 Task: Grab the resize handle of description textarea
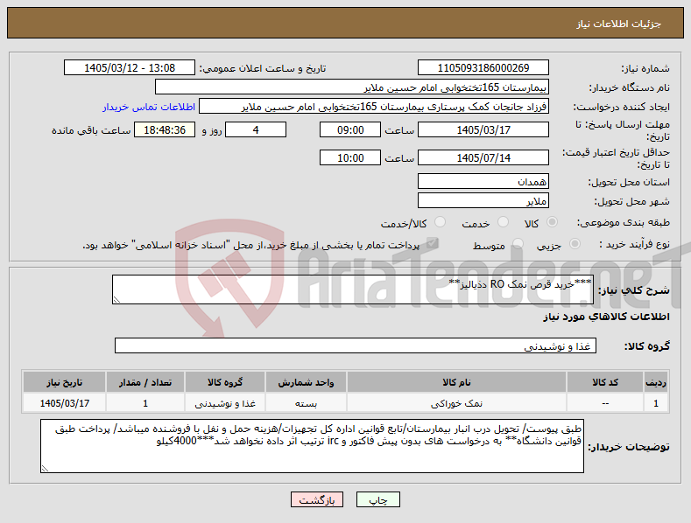point(116,300)
